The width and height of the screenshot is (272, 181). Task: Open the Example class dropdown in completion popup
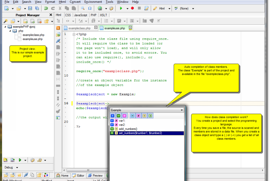[x=182, y=110]
